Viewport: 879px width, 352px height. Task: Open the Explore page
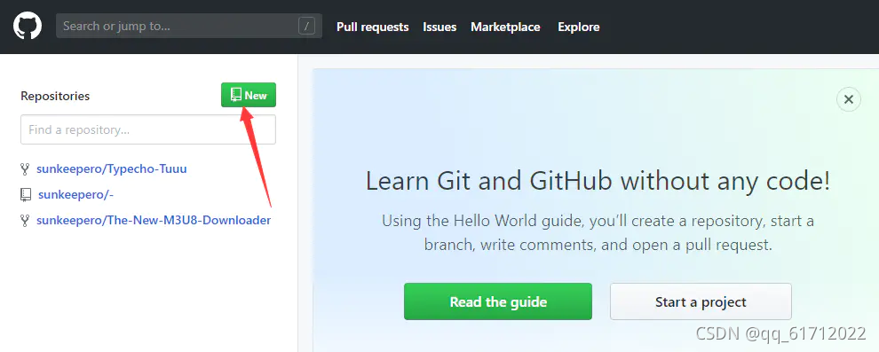tap(579, 27)
